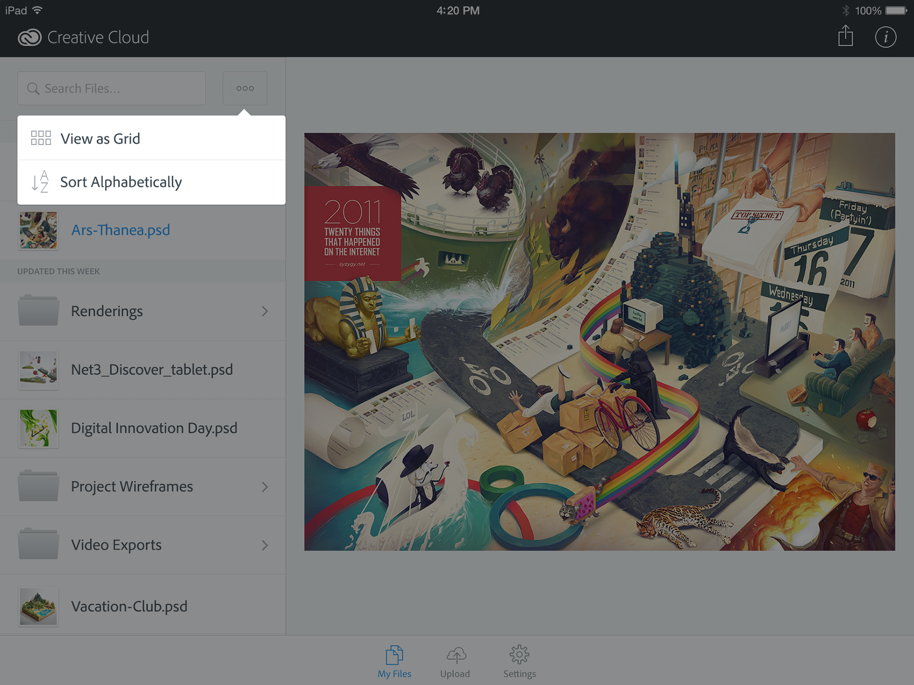Open the three-dot more options button
The width and height of the screenshot is (914, 685).
[x=245, y=88]
